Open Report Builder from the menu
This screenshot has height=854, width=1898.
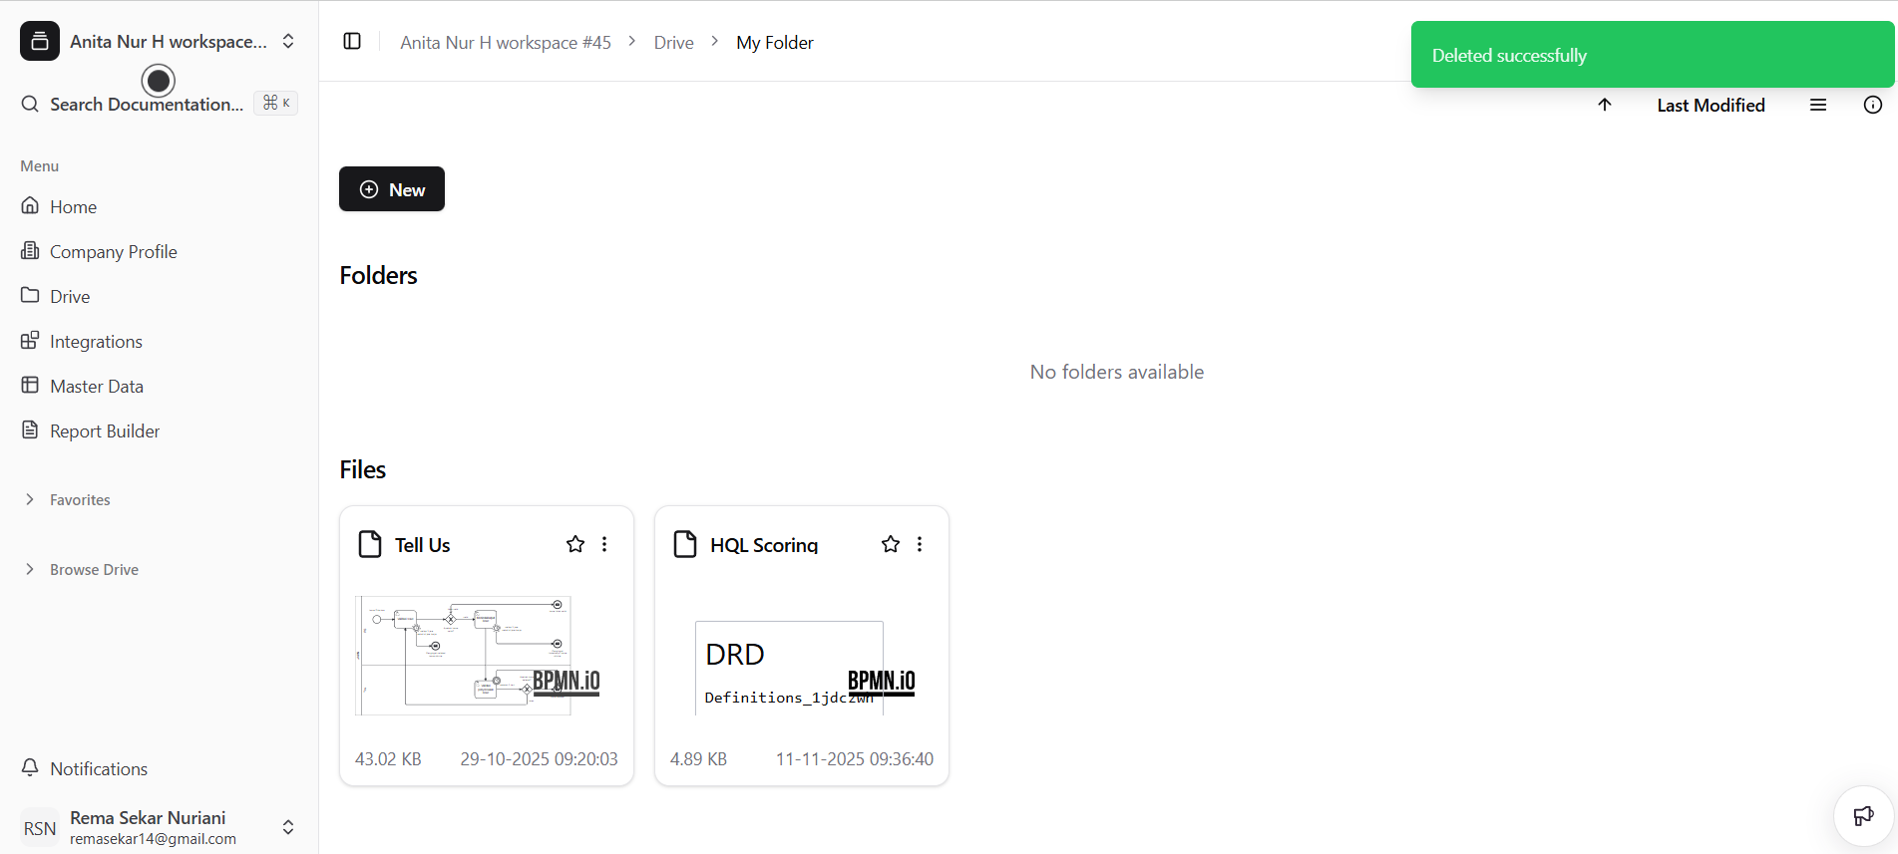[x=105, y=430]
